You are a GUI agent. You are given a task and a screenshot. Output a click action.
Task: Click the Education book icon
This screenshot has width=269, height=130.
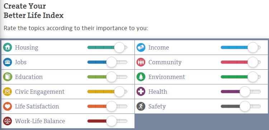pyautogui.click(x=8, y=77)
